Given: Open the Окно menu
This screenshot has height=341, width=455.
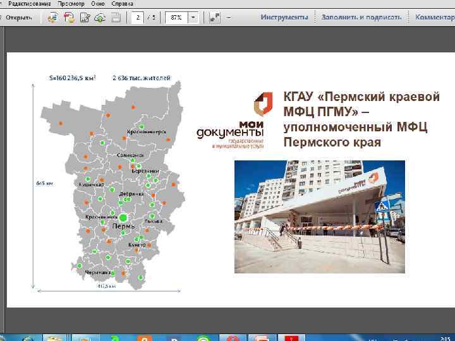Looking at the screenshot, I should (x=98, y=4).
